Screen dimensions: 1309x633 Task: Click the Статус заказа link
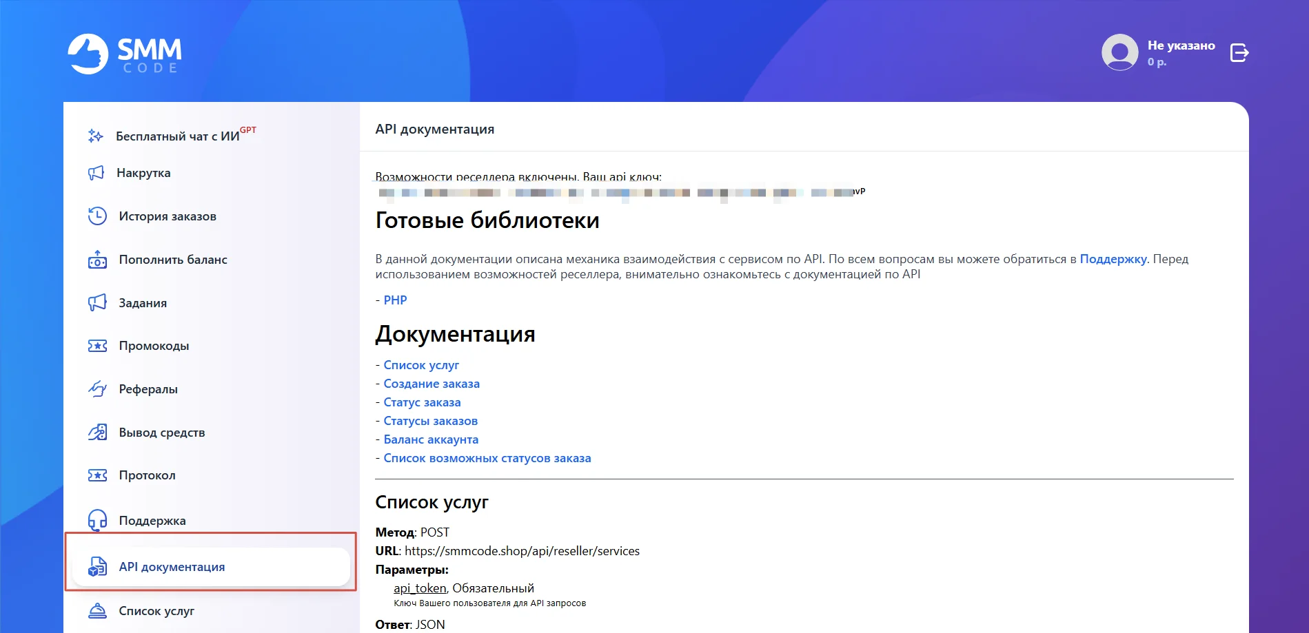[x=422, y=402]
